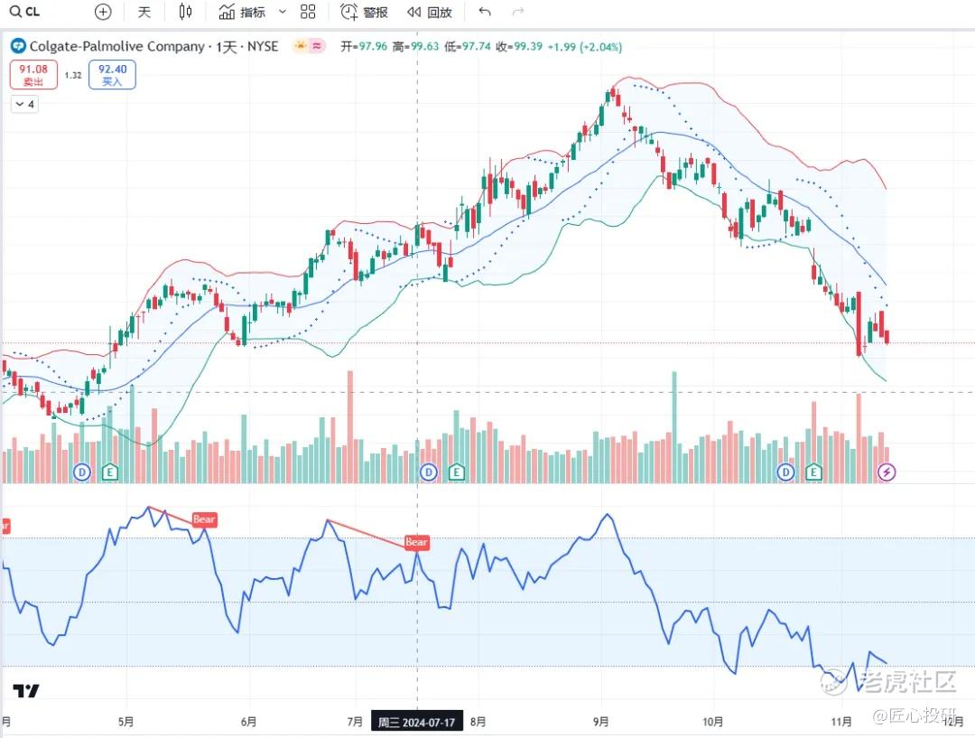Start bar replay with 回放
Screen dimensions: 975x738
click(x=429, y=12)
